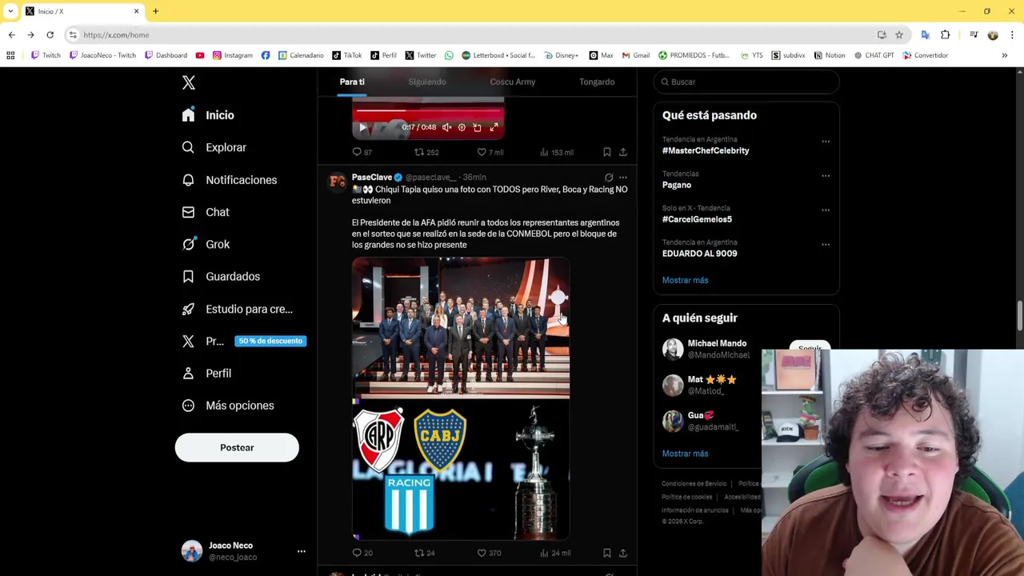Viewport: 1024px width, 576px height.
Task: Open Más opciones menu
Action: (228, 406)
